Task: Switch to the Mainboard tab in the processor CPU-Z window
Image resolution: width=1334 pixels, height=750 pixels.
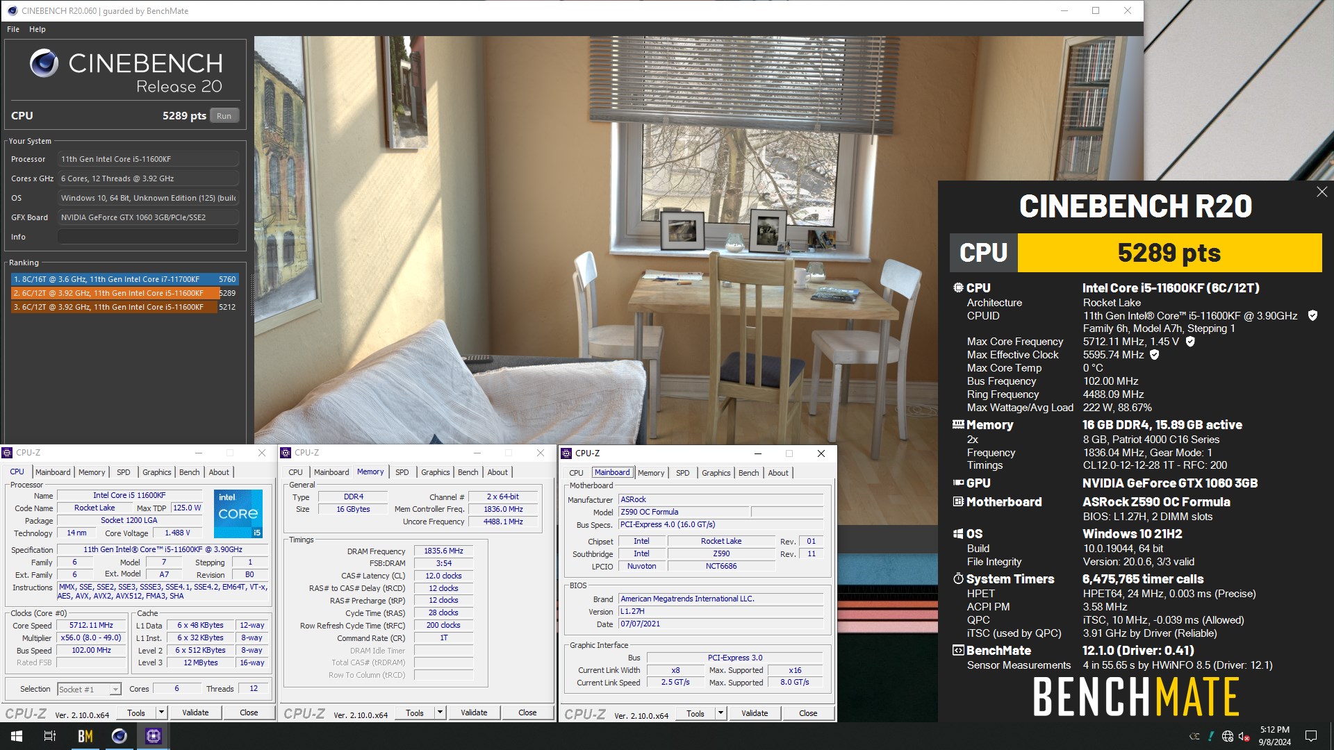Action: (x=53, y=472)
